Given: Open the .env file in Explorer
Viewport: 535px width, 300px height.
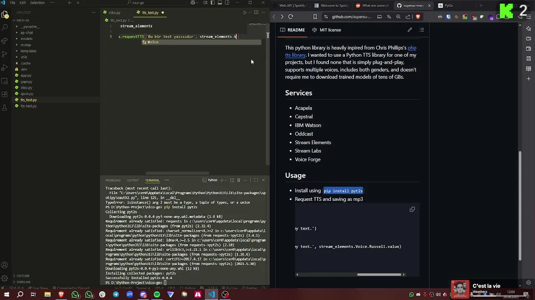Looking at the screenshot, I should tap(24, 69).
